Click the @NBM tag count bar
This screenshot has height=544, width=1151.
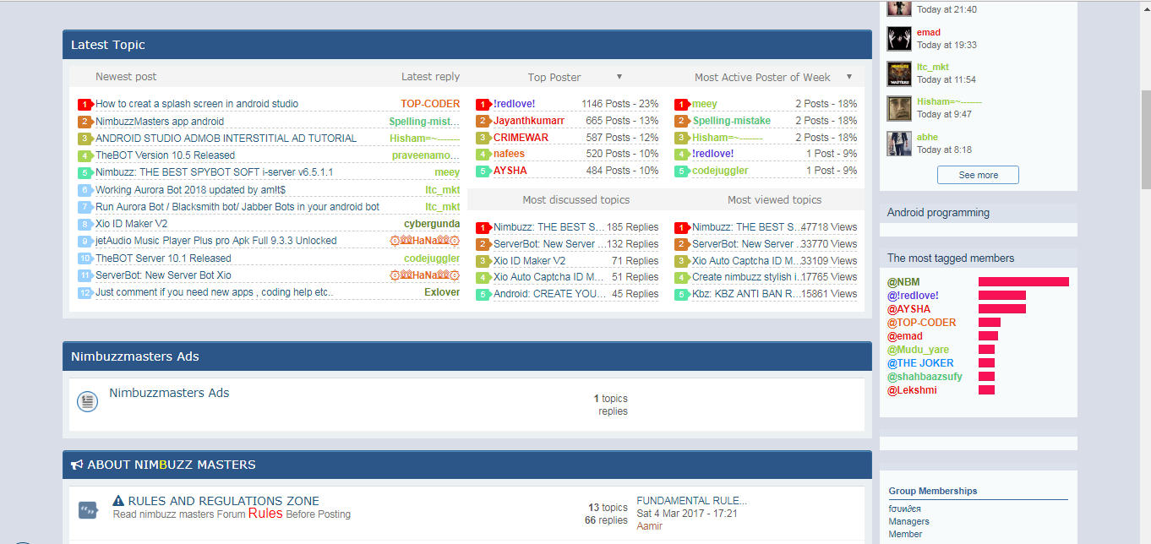coord(1023,282)
